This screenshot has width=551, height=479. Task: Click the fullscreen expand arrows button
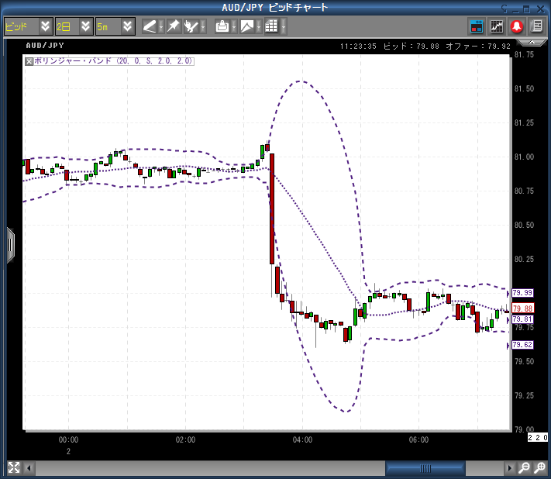tap(14, 467)
